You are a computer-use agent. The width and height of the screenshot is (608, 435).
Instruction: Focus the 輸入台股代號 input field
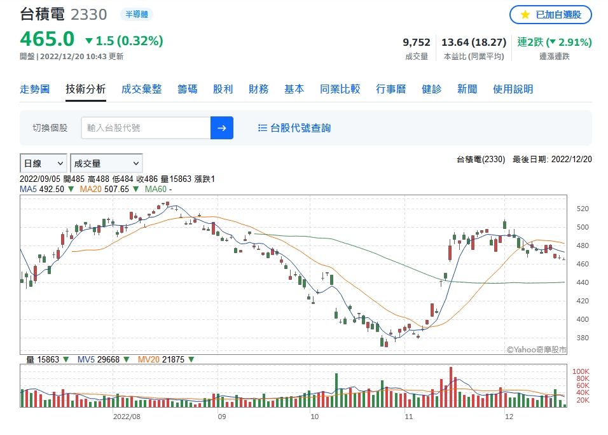click(146, 128)
